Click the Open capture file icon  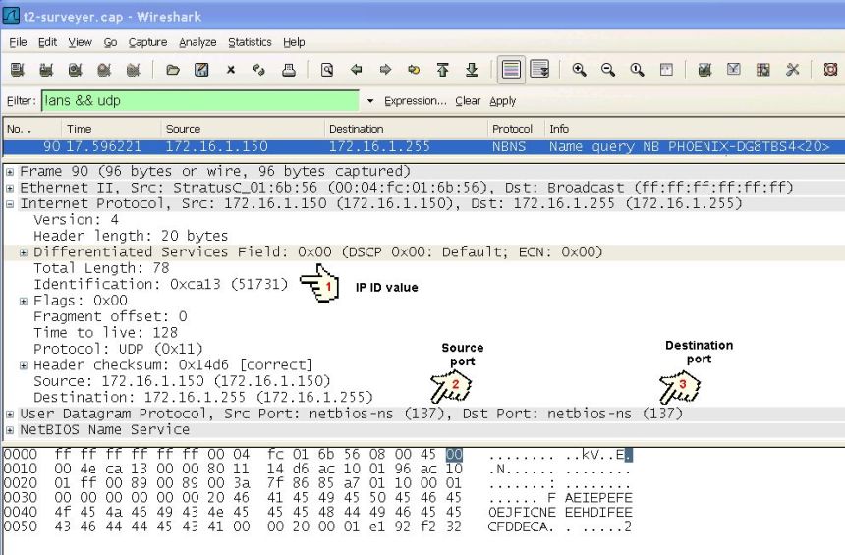pos(173,71)
